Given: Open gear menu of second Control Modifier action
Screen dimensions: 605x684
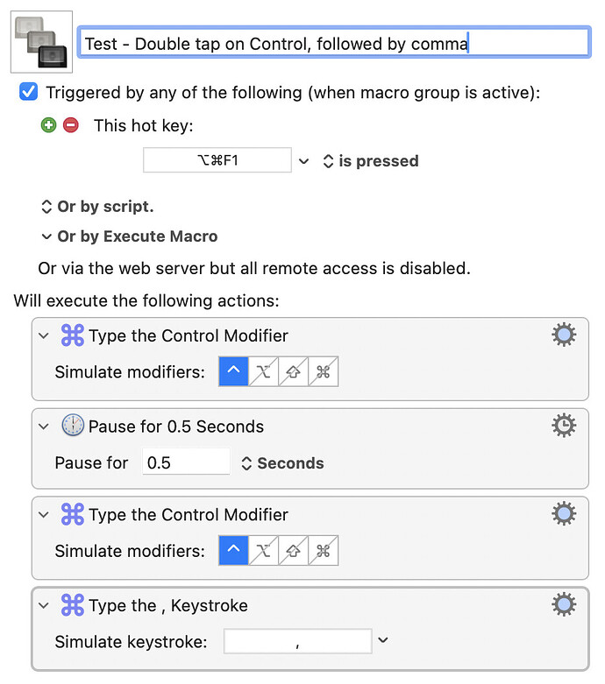Looking at the screenshot, I should pos(564,513).
